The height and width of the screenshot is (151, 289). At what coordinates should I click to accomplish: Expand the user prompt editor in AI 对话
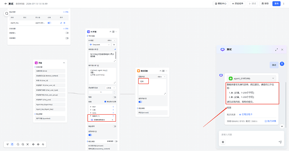tap(115, 82)
